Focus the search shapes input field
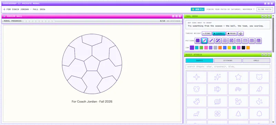Screen dimensions: 276x125 click(x=228, y=67)
